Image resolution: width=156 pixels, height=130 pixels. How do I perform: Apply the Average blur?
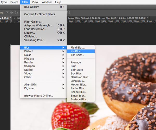point(81,62)
